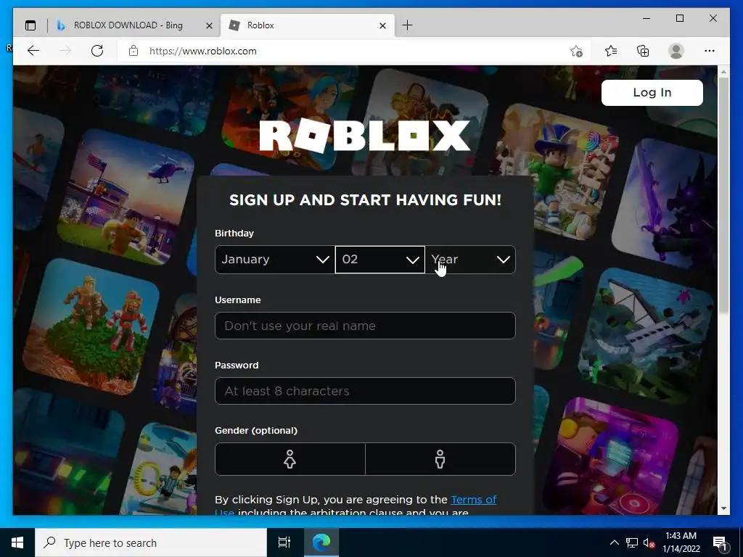
Task: Close the Edge browser window
Action: tap(713, 18)
